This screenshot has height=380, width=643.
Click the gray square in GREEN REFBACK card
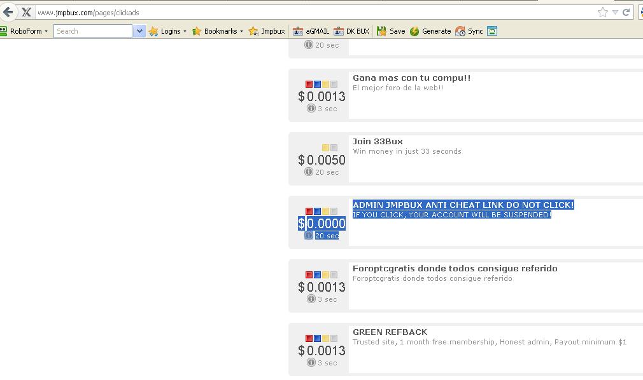(334, 338)
